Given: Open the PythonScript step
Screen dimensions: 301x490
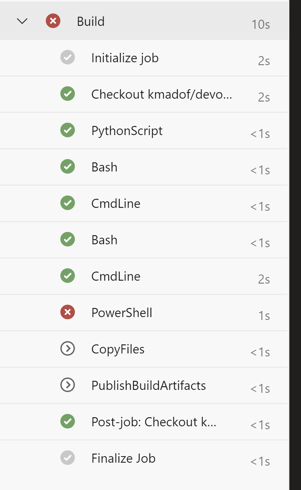Looking at the screenshot, I should 127,131.
